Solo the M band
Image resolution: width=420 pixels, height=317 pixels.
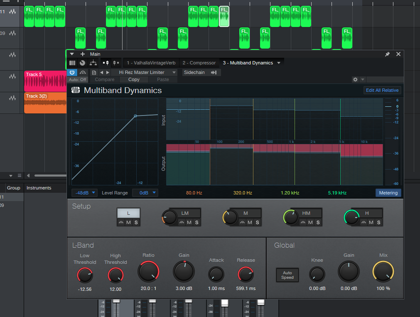[258, 222]
